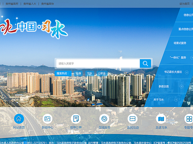This screenshot has width=193, height=144.
Task: Open the 走进习水 map icon
Action: [x=161, y=119]
